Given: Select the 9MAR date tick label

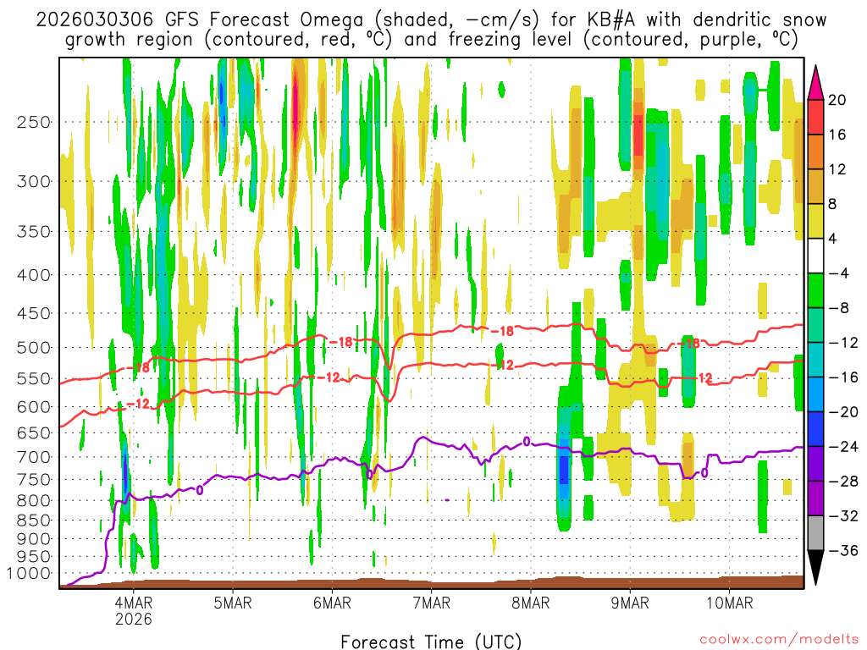Looking at the screenshot, I should pyautogui.click(x=630, y=603).
